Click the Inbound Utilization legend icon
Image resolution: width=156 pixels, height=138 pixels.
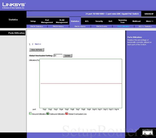click(x=30, y=114)
